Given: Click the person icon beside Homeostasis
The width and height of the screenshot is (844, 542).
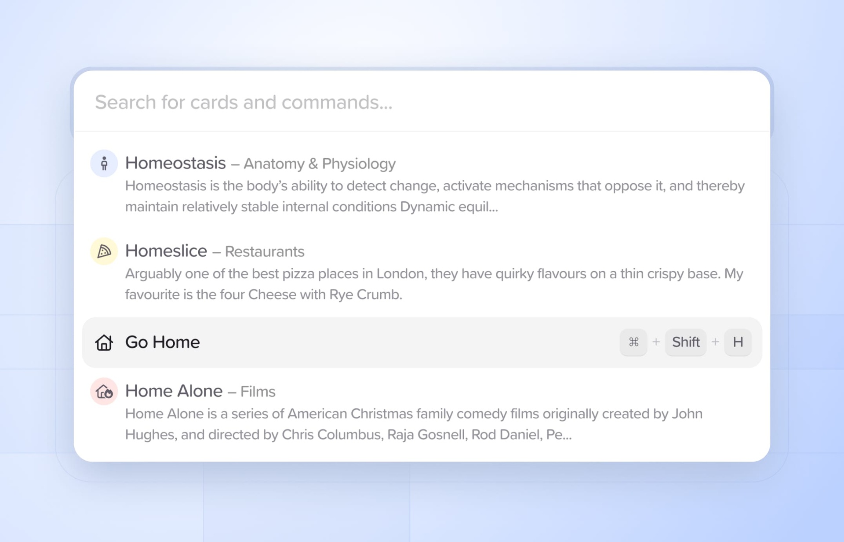Looking at the screenshot, I should [104, 164].
